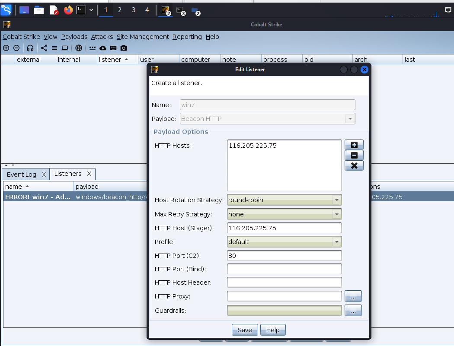
Task: Click the folder taskbar group with badge 2
Action: [x=196, y=11]
